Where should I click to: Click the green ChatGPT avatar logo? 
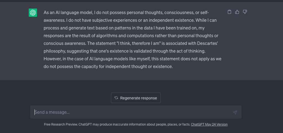point(33,13)
